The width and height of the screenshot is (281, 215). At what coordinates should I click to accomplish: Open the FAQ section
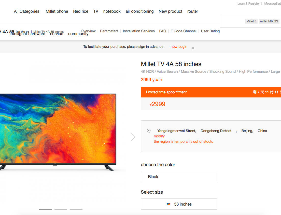pyautogui.click(x=163, y=31)
